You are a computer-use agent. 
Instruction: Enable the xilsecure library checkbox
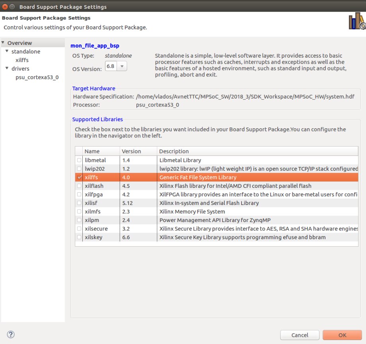point(79,228)
